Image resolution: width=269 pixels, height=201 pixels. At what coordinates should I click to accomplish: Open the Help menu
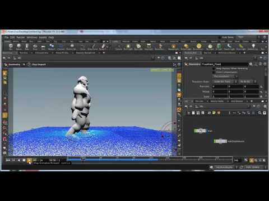(51, 37)
